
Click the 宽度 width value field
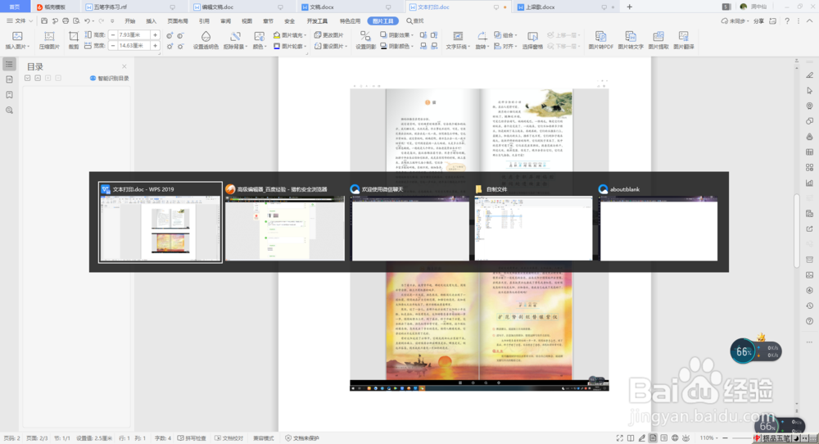pyautogui.click(x=133, y=46)
